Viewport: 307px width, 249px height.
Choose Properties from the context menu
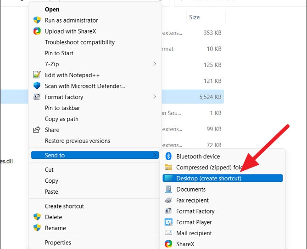[58, 243]
